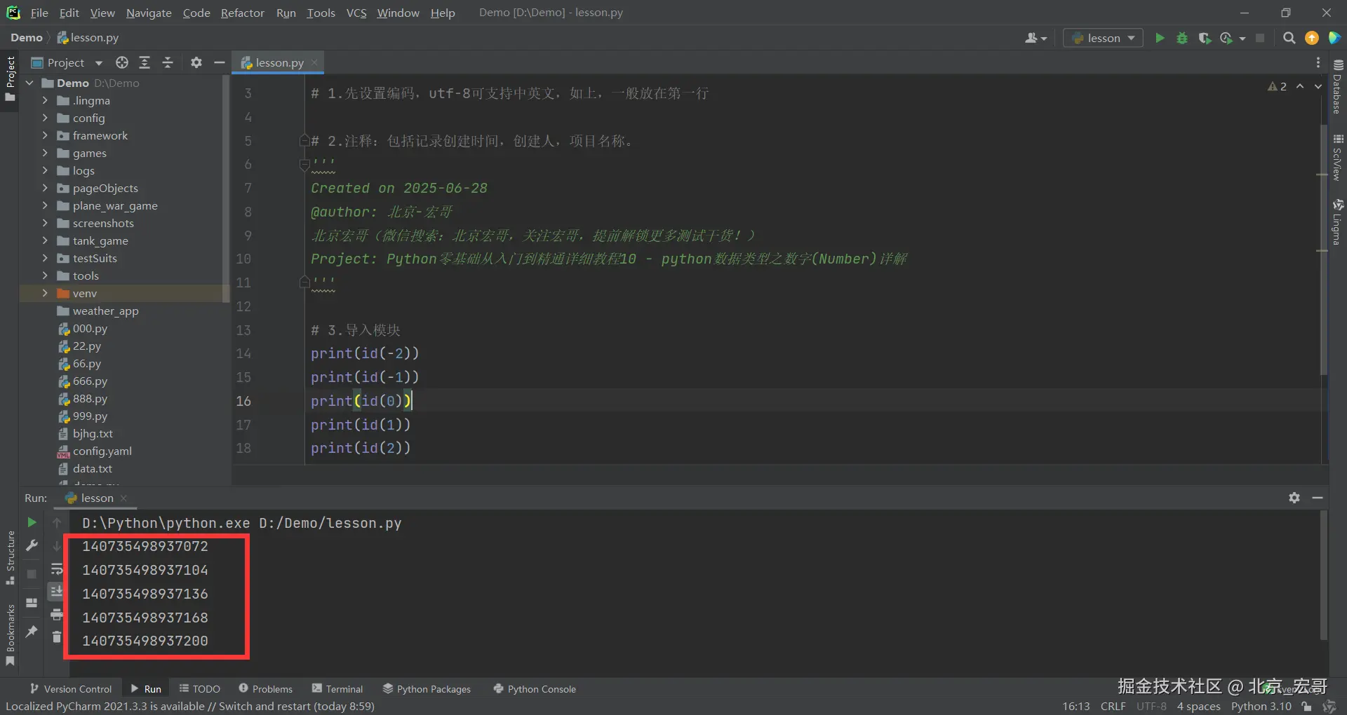The image size is (1347, 715).
Task: Hide the Run tool window
Action: [1318, 498]
